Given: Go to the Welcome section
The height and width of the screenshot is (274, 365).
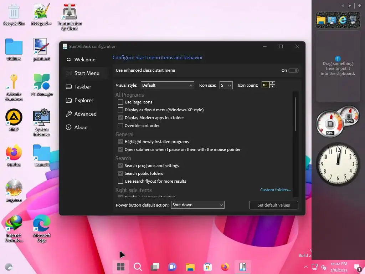Looking at the screenshot, I should pyautogui.click(x=85, y=60).
